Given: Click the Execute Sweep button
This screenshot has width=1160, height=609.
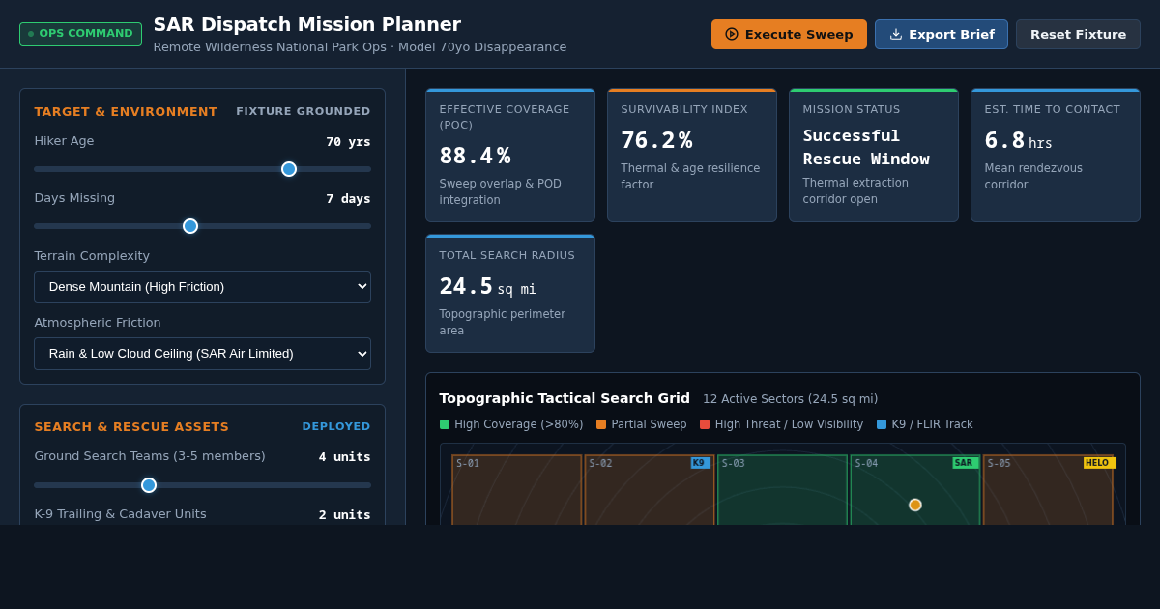Looking at the screenshot, I should [x=789, y=34].
